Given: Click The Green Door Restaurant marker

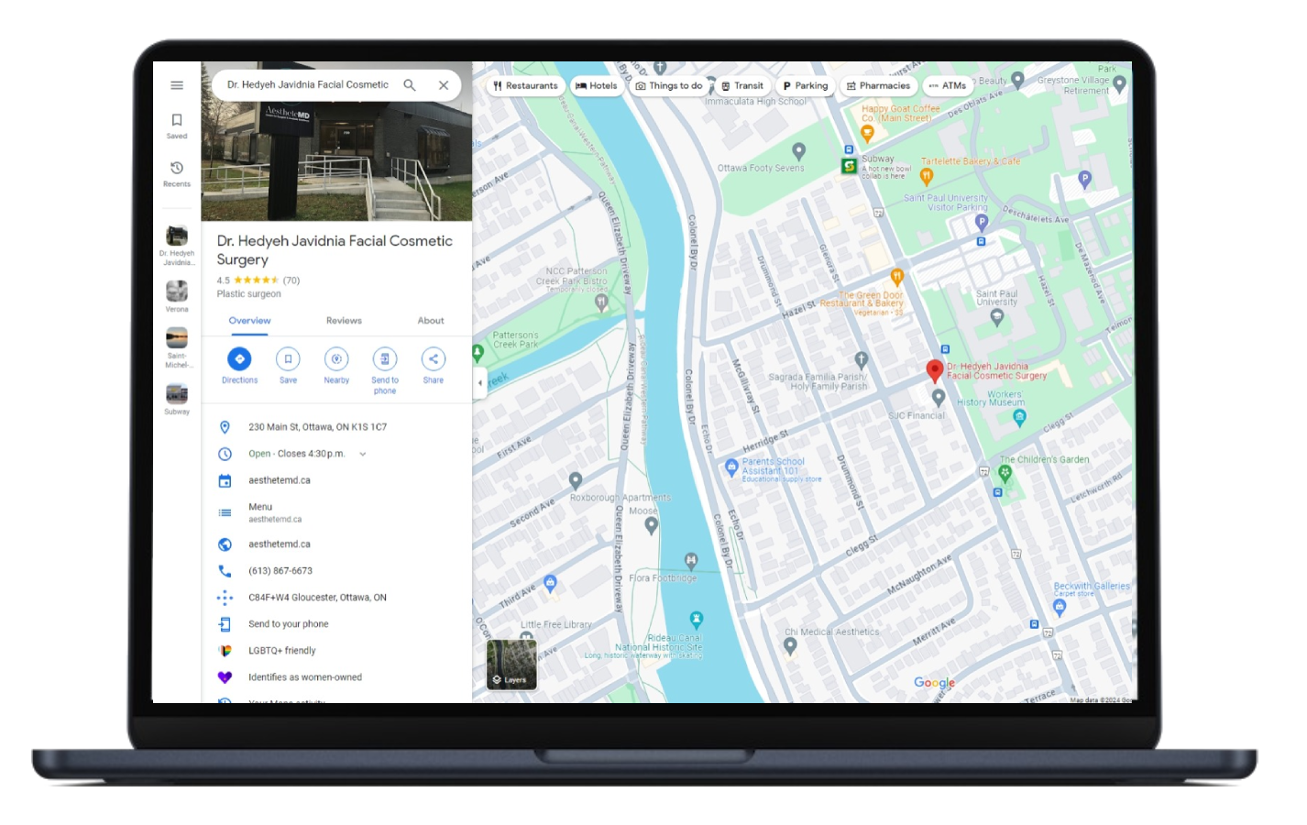Looking at the screenshot, I should tap(897, 276).
